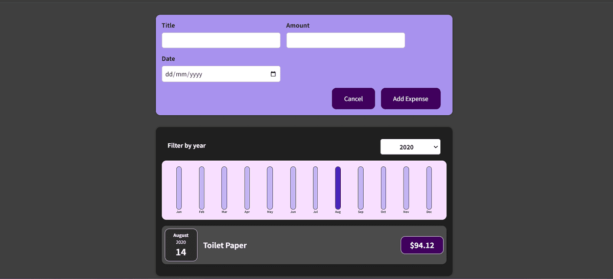Focus the Date dd/mm/yyyy field

coord(215,74)
